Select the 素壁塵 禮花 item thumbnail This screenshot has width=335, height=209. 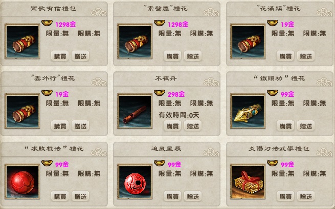[x=135, y=41]
